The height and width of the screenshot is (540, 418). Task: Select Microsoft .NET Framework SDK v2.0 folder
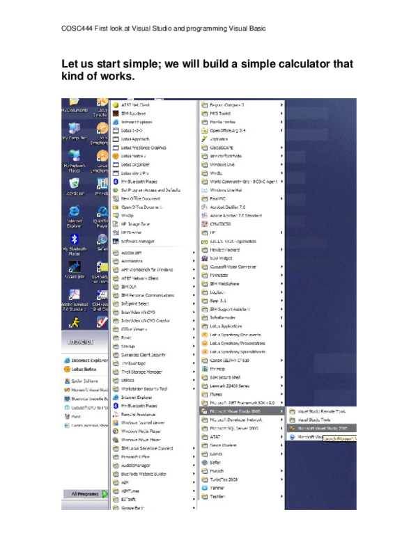(x=238, y=403)
